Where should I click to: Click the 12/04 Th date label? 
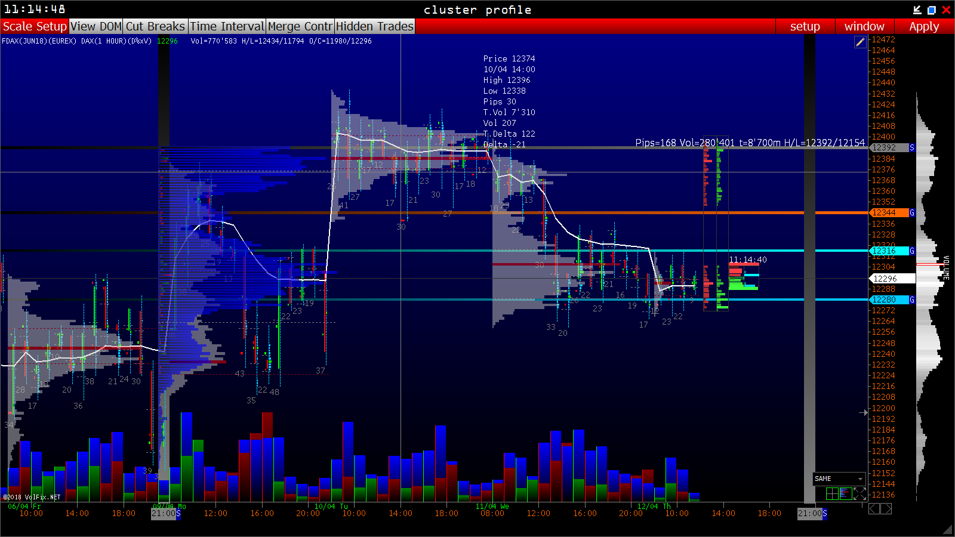coord(654,507)
